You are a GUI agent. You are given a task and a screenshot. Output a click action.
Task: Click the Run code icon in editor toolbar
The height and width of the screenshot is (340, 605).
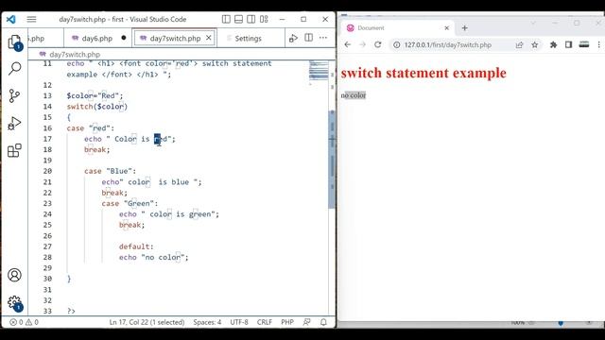[x=293, y=38]
